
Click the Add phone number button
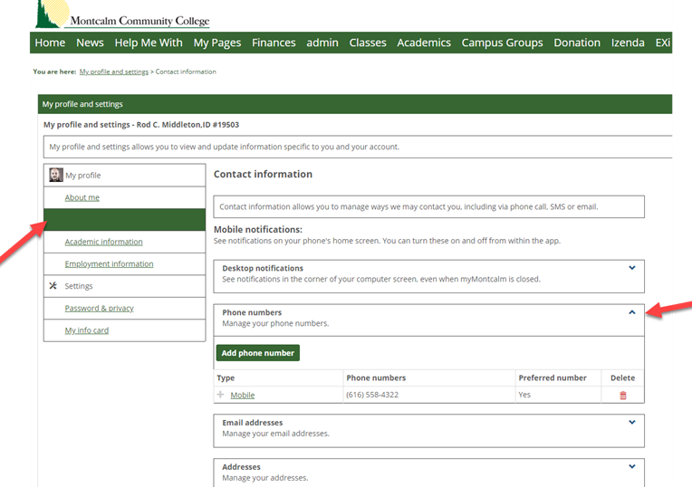pos(258,353)
